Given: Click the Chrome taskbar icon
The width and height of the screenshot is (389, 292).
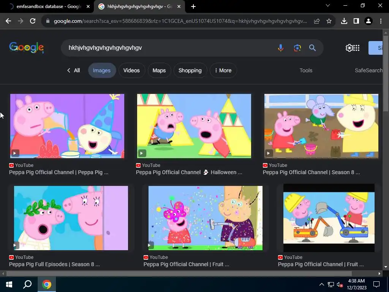Looking at the screenshot, I should point(47,284).
